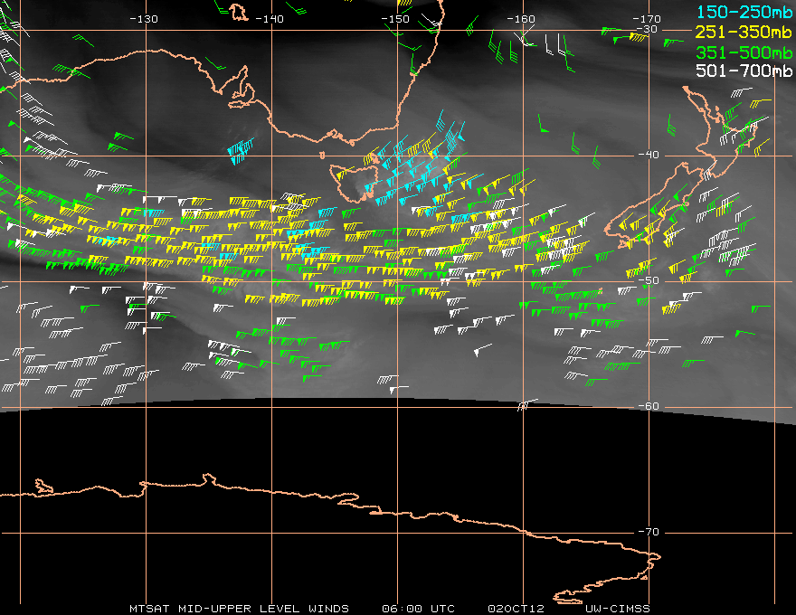Click the -170 longitude label
The height and width of the screenshot is (615, 796).
coord(647,19)
